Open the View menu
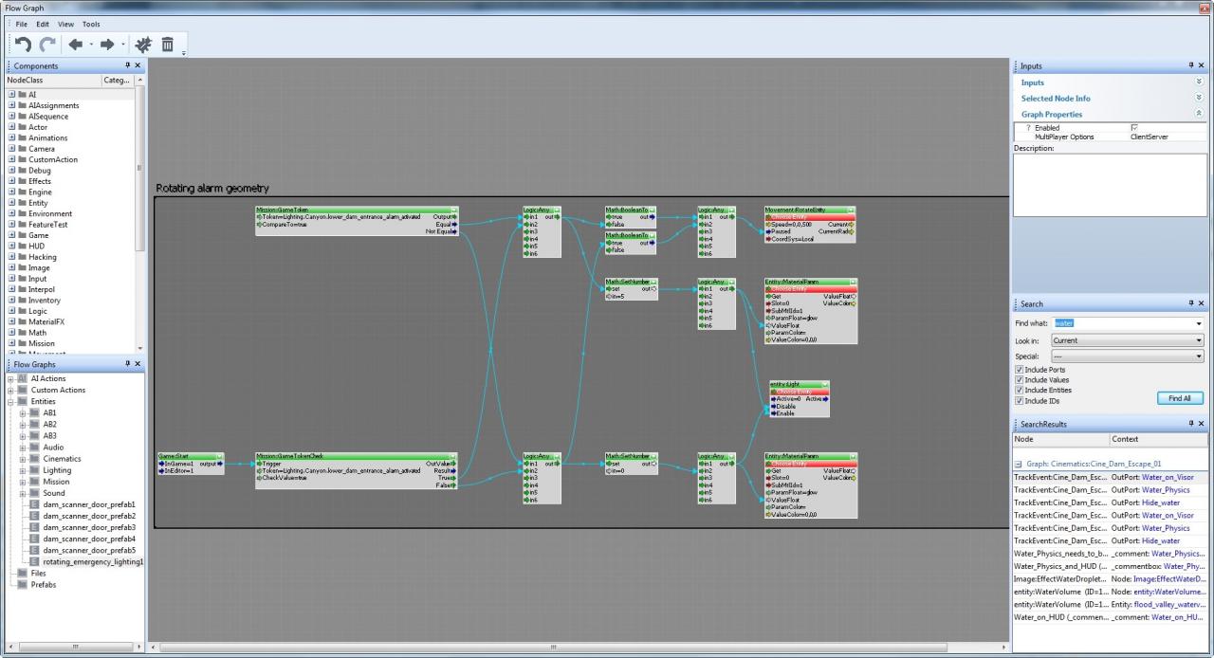 [x=65, y=24]
